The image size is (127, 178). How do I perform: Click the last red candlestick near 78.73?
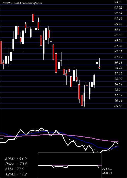point(100,68)
